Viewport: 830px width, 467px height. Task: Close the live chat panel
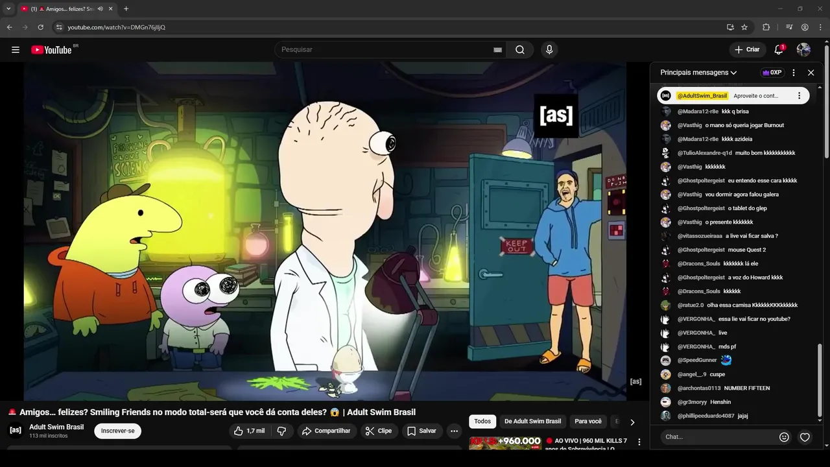811,73
